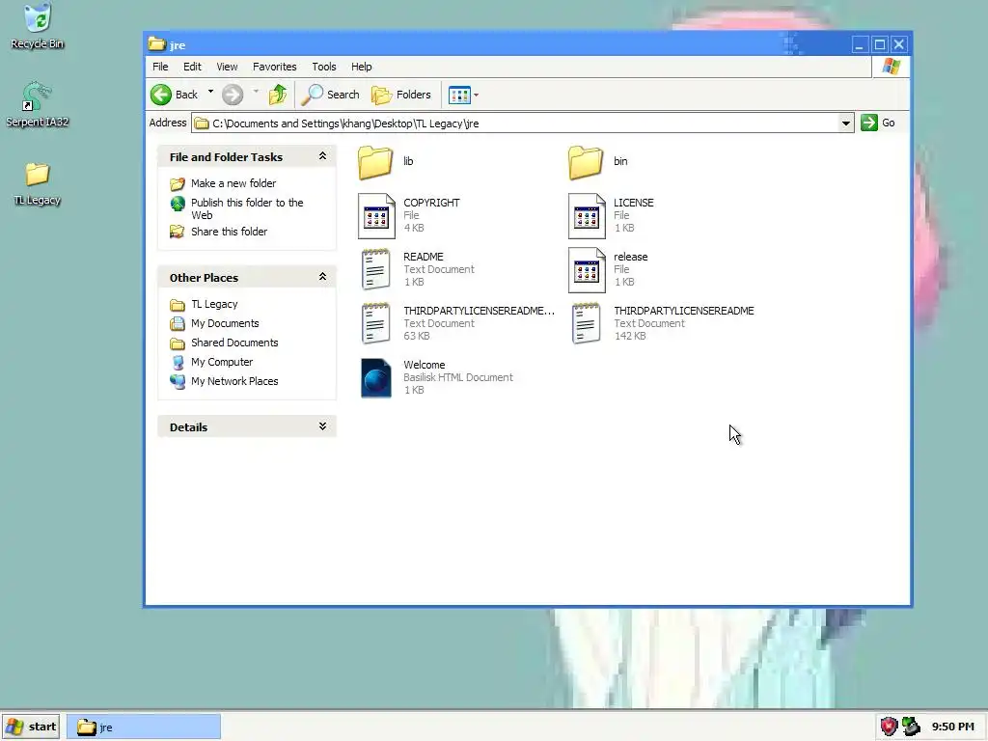Collapse the File and Folder Tasks panel

tap(322, 156)
